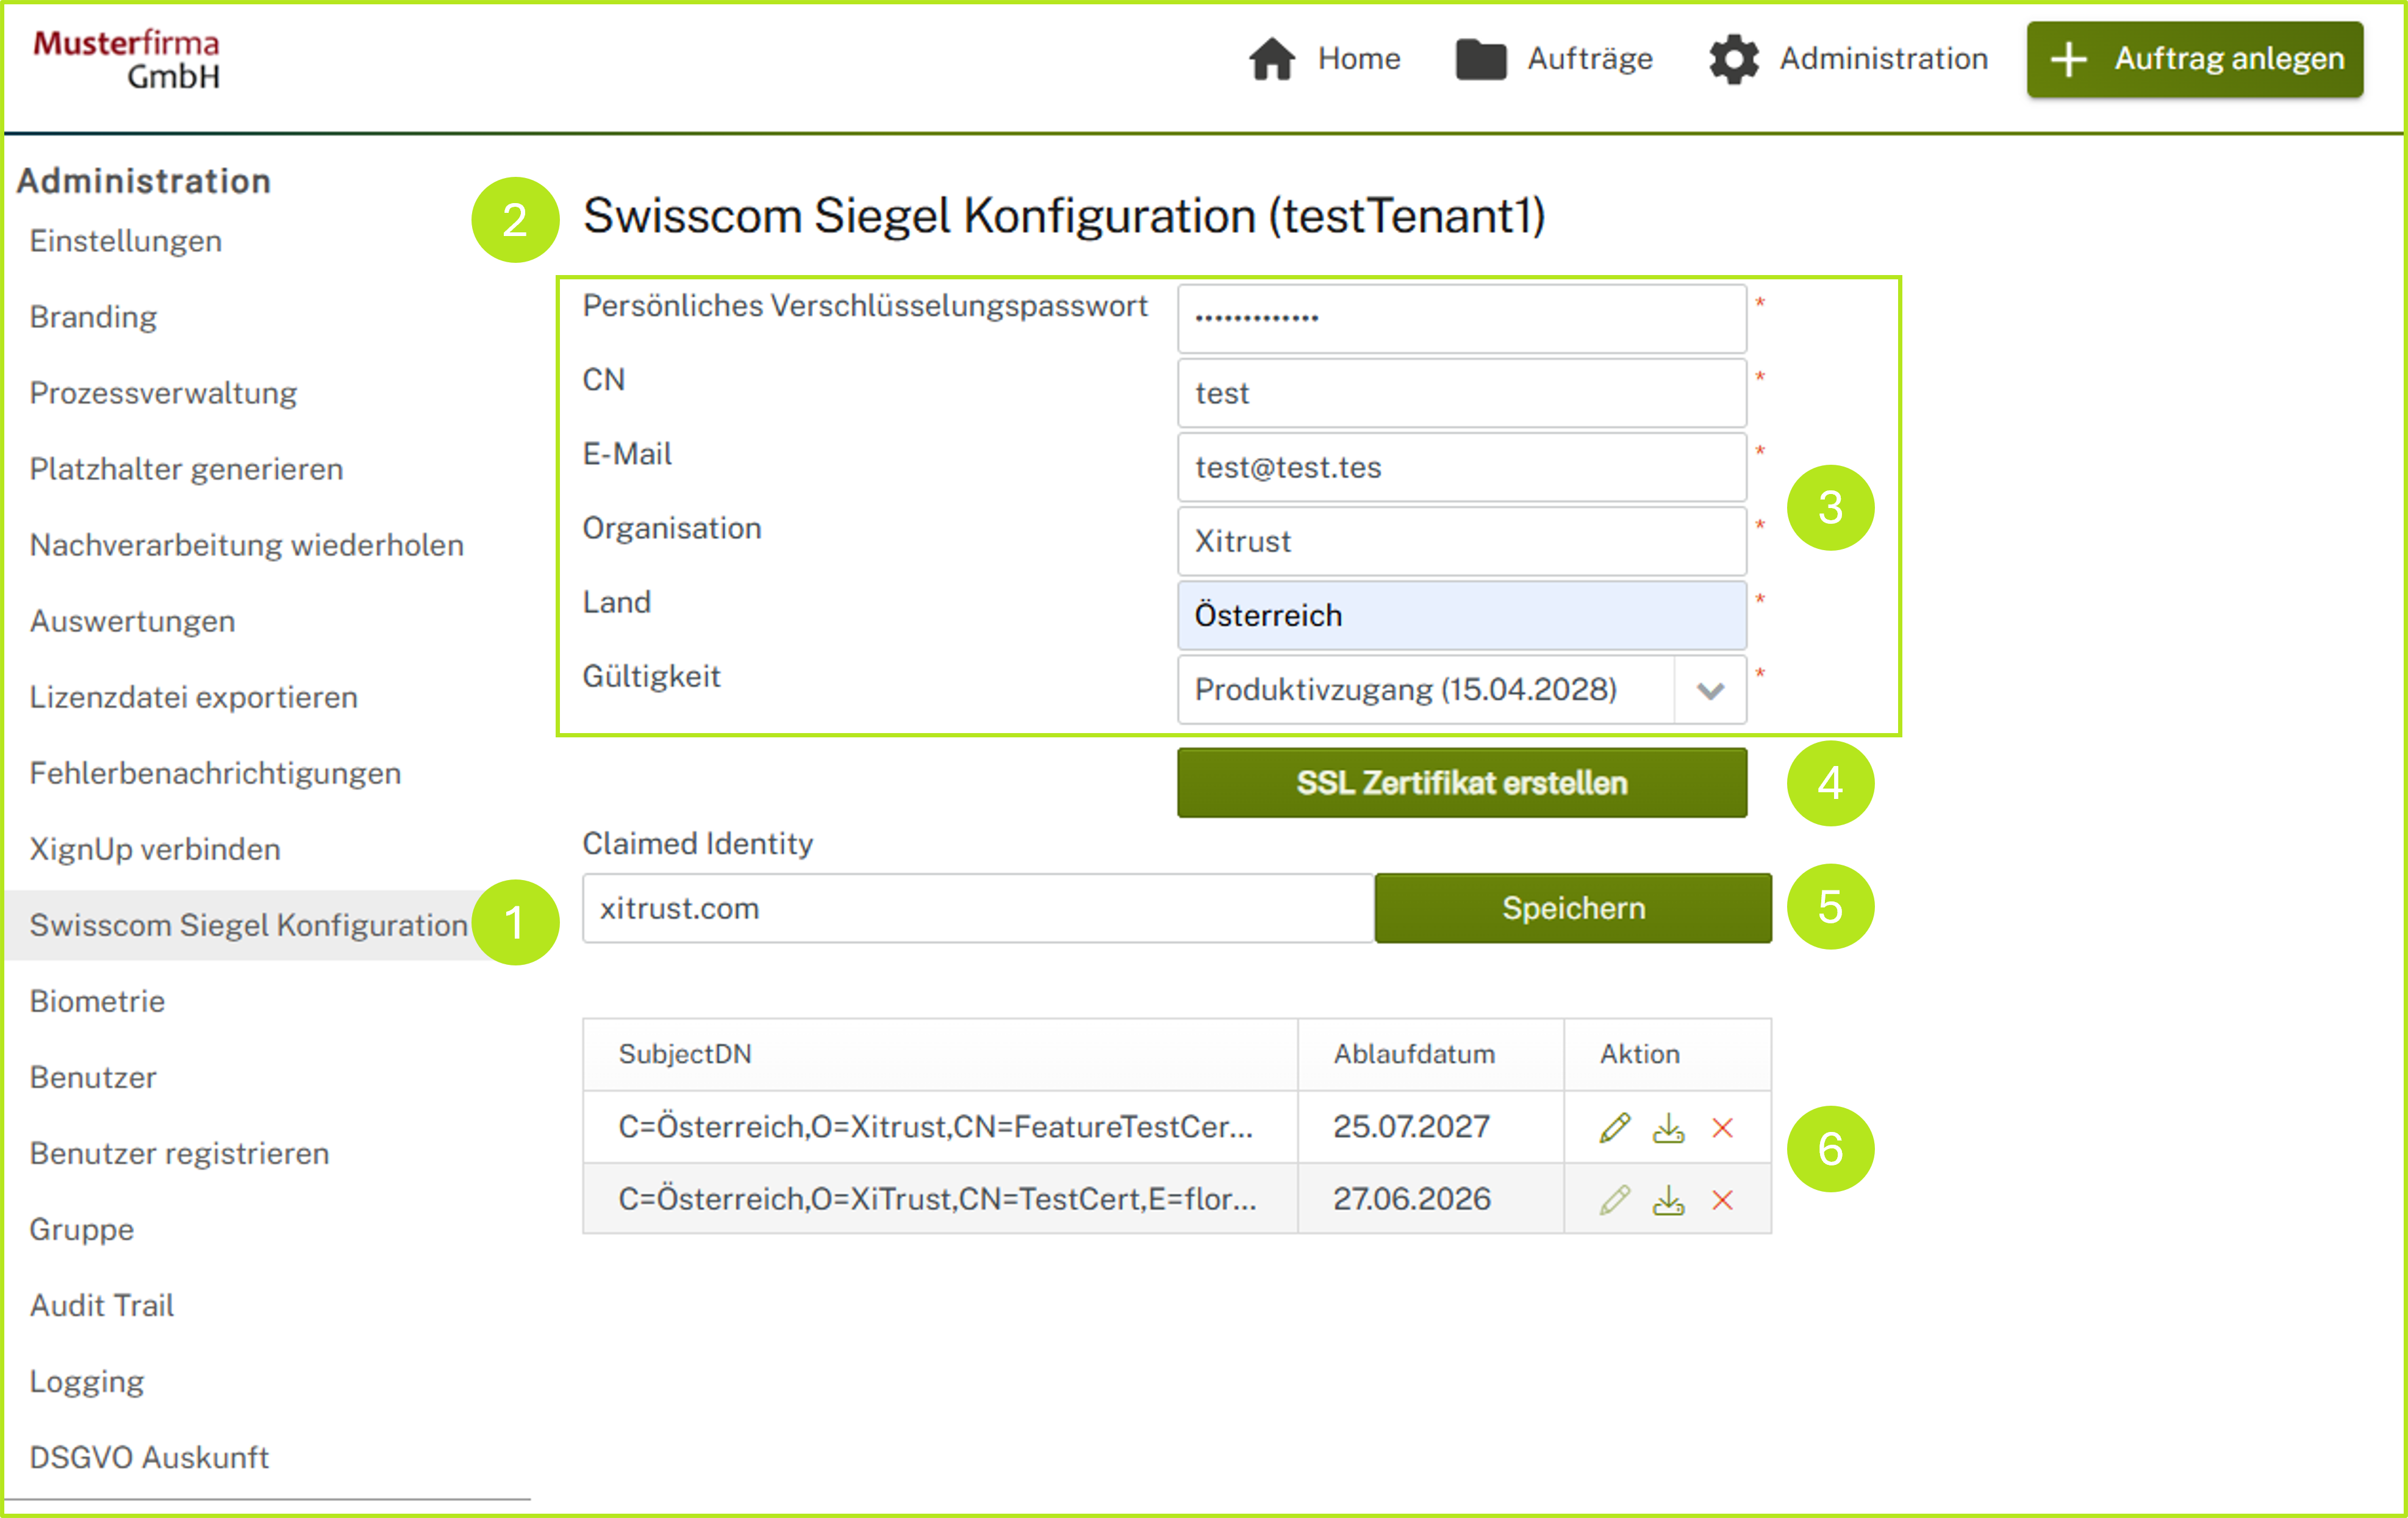Viewport: 2408px width, 1518px height.
Task: Click the CN input field
Action: [1461, 393]
